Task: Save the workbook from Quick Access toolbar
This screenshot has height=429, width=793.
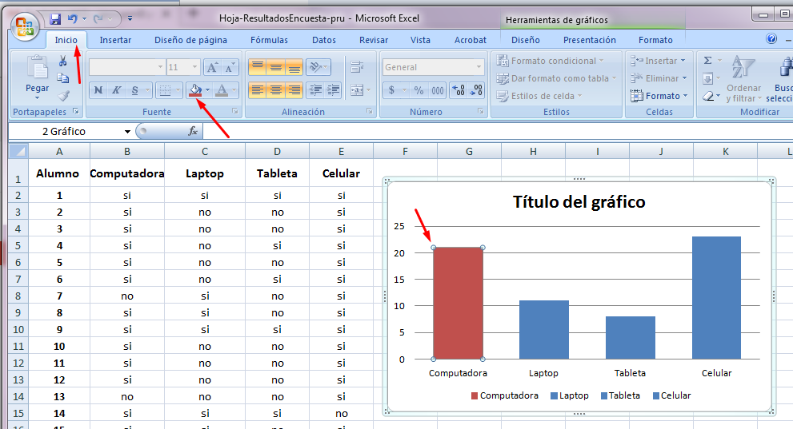Action: point(55,18)
